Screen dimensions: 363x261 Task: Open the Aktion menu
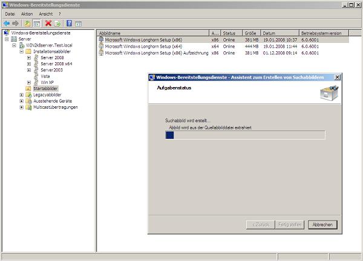coord(27,14)
